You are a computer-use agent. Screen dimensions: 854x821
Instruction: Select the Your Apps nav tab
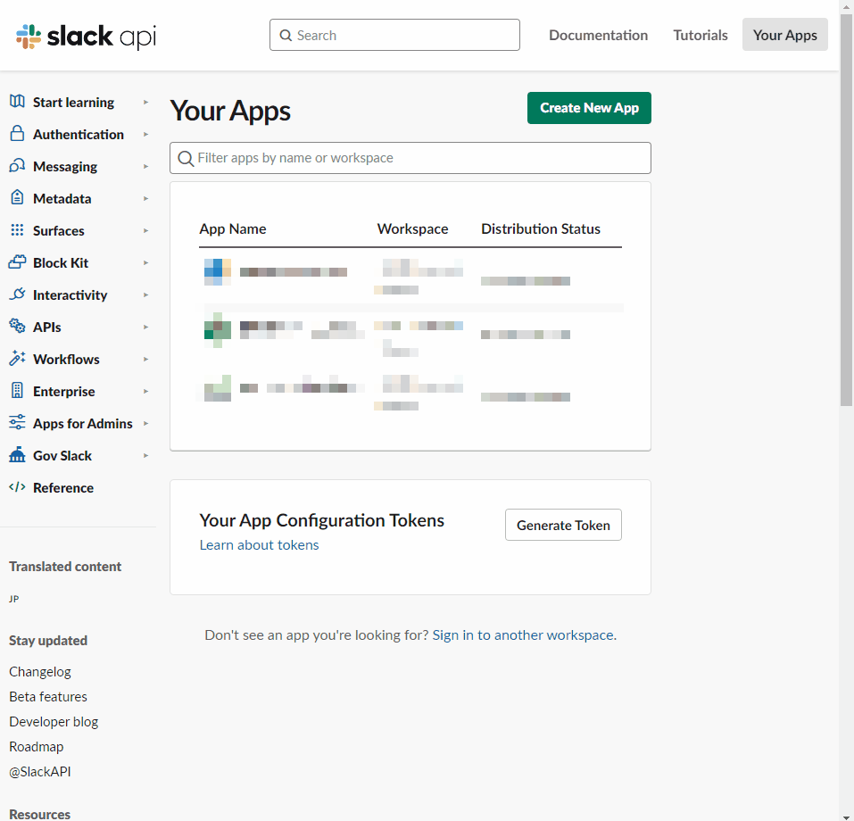pyautogui.click(x=784, y=34)
